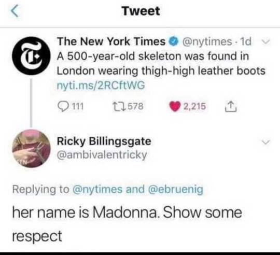
Task: Retweet the New York Times tweet
Action: [x=128, y=106]
